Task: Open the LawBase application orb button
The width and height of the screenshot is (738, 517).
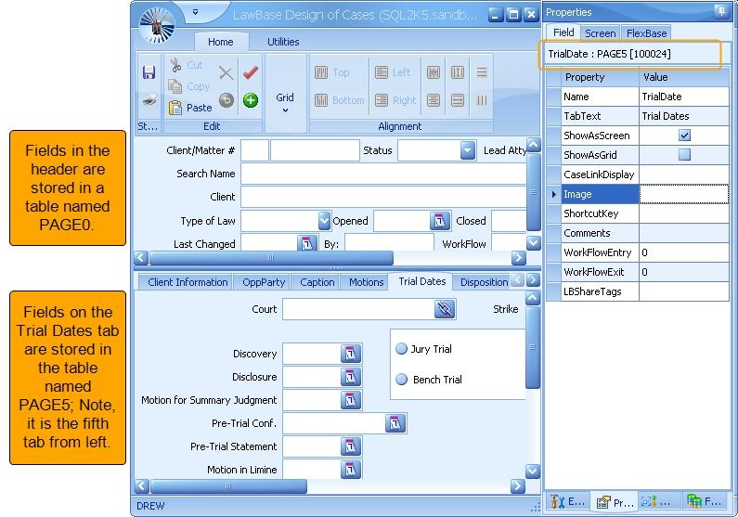Action: (x=158, y=25)
